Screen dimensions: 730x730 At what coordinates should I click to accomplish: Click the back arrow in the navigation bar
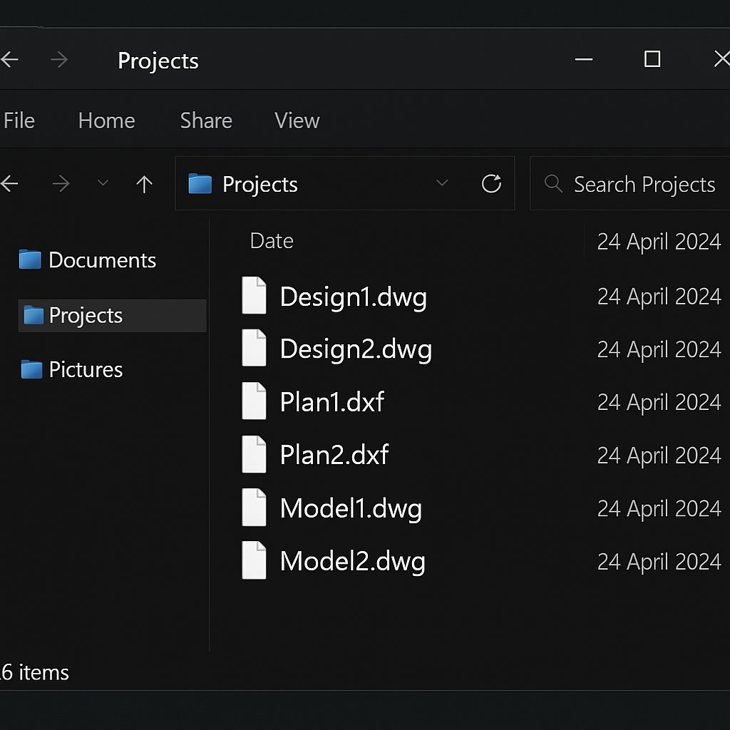10,185
